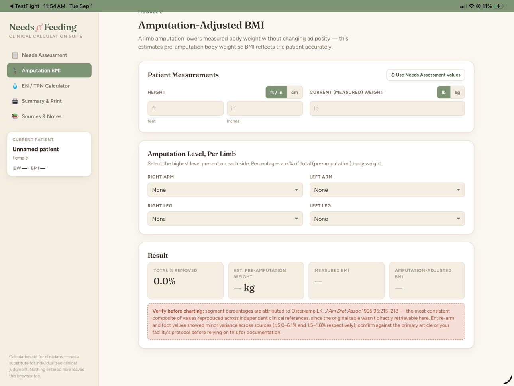Click the Patient Measurements heading
This screenshot has height=386, width=514.
(183, 75)
